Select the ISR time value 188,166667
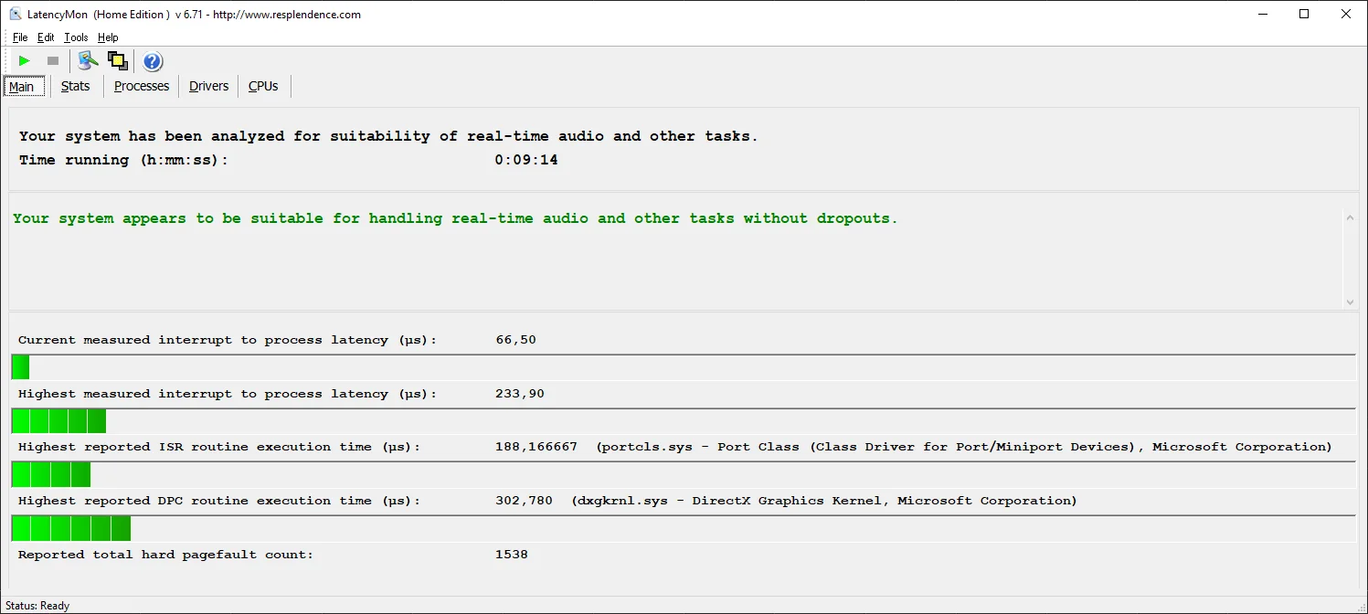Screen dimensions: 1368x614 coord(536,447)
